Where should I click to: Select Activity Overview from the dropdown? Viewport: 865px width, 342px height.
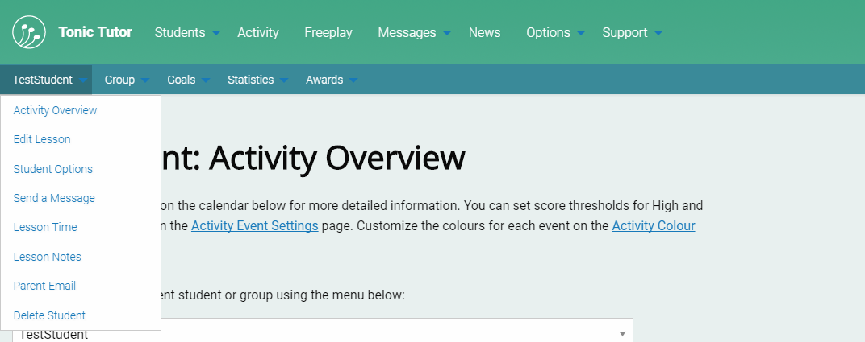55,110
